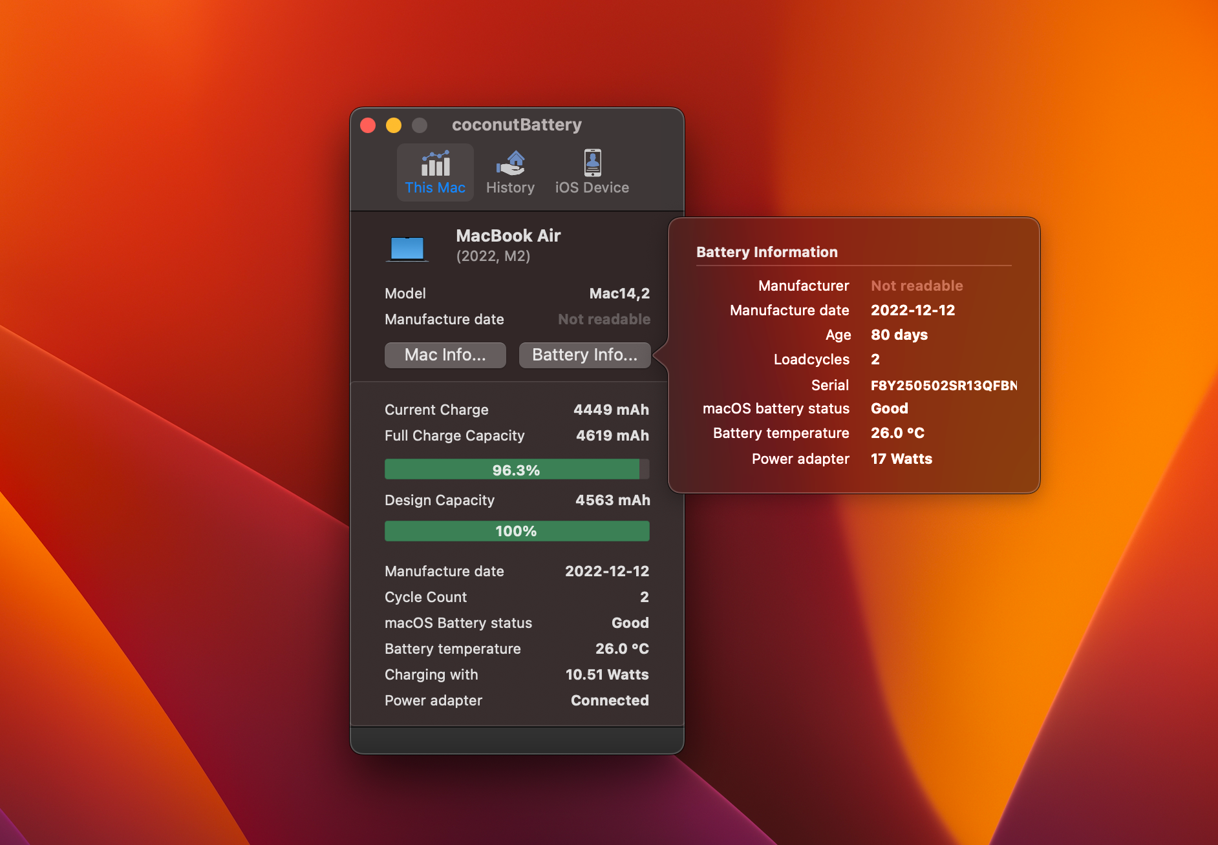This screenshot has height=845, width=1218.
Task: Click the coconutBattery window title
Action: point(517,125)
